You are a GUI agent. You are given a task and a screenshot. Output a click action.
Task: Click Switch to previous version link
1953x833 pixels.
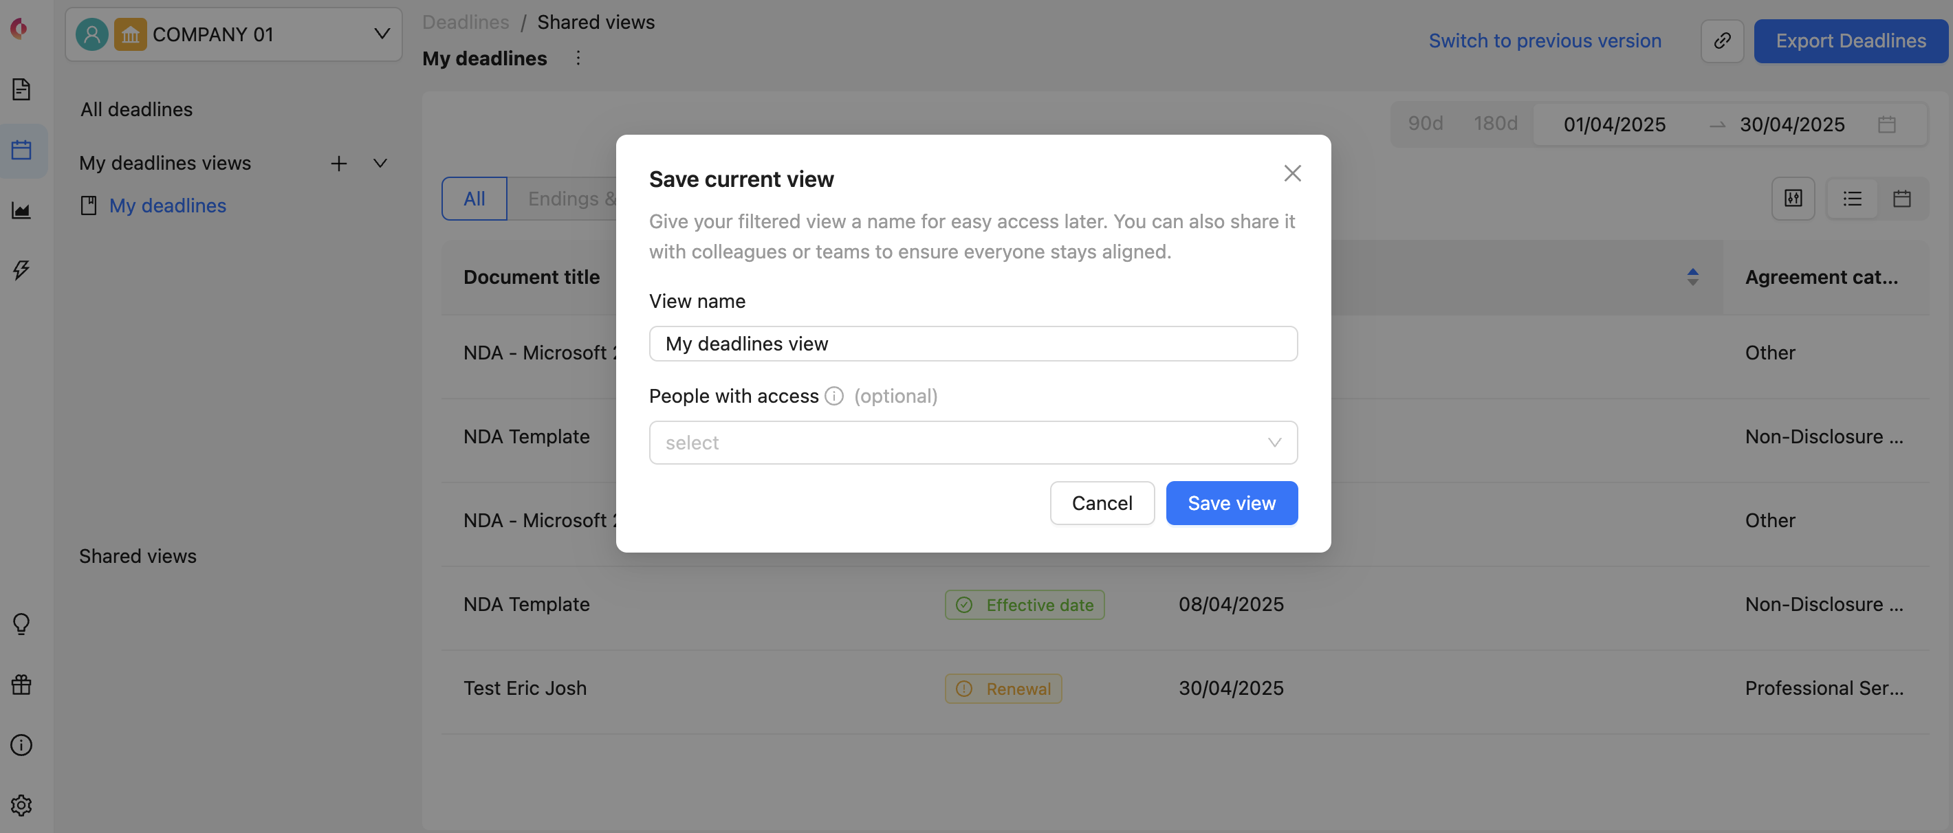pyautogui.click(x=1545, y=41)
